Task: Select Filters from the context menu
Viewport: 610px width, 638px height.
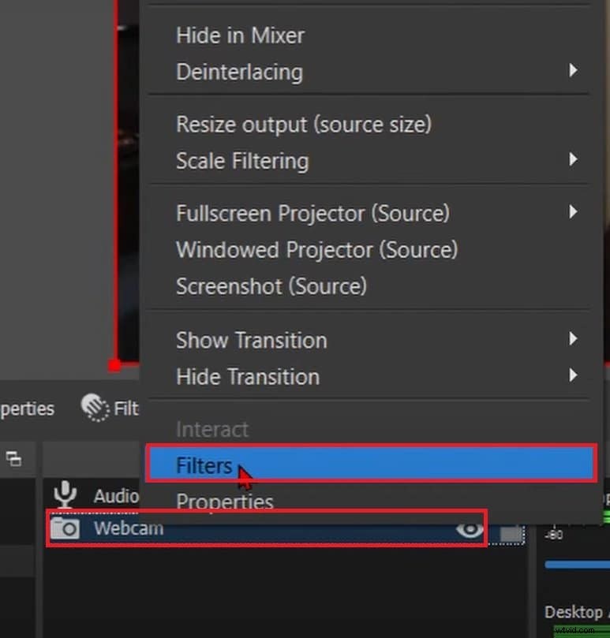Action: tap(204, 465)
